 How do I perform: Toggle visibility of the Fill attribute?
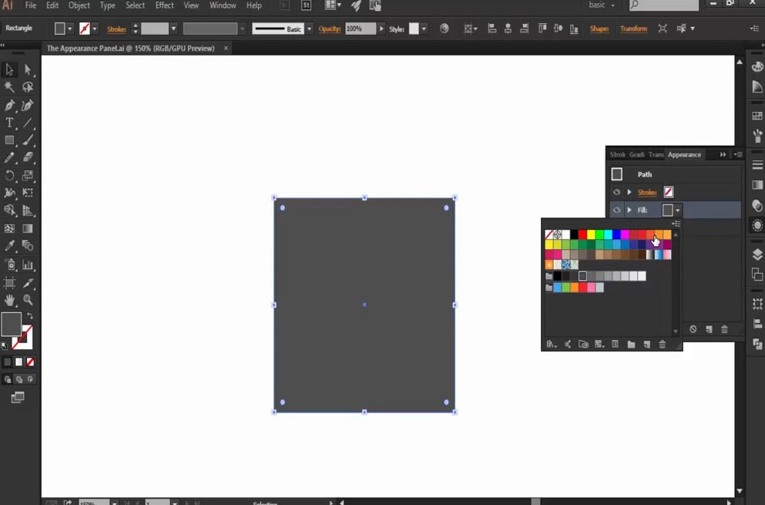point(616,210)
